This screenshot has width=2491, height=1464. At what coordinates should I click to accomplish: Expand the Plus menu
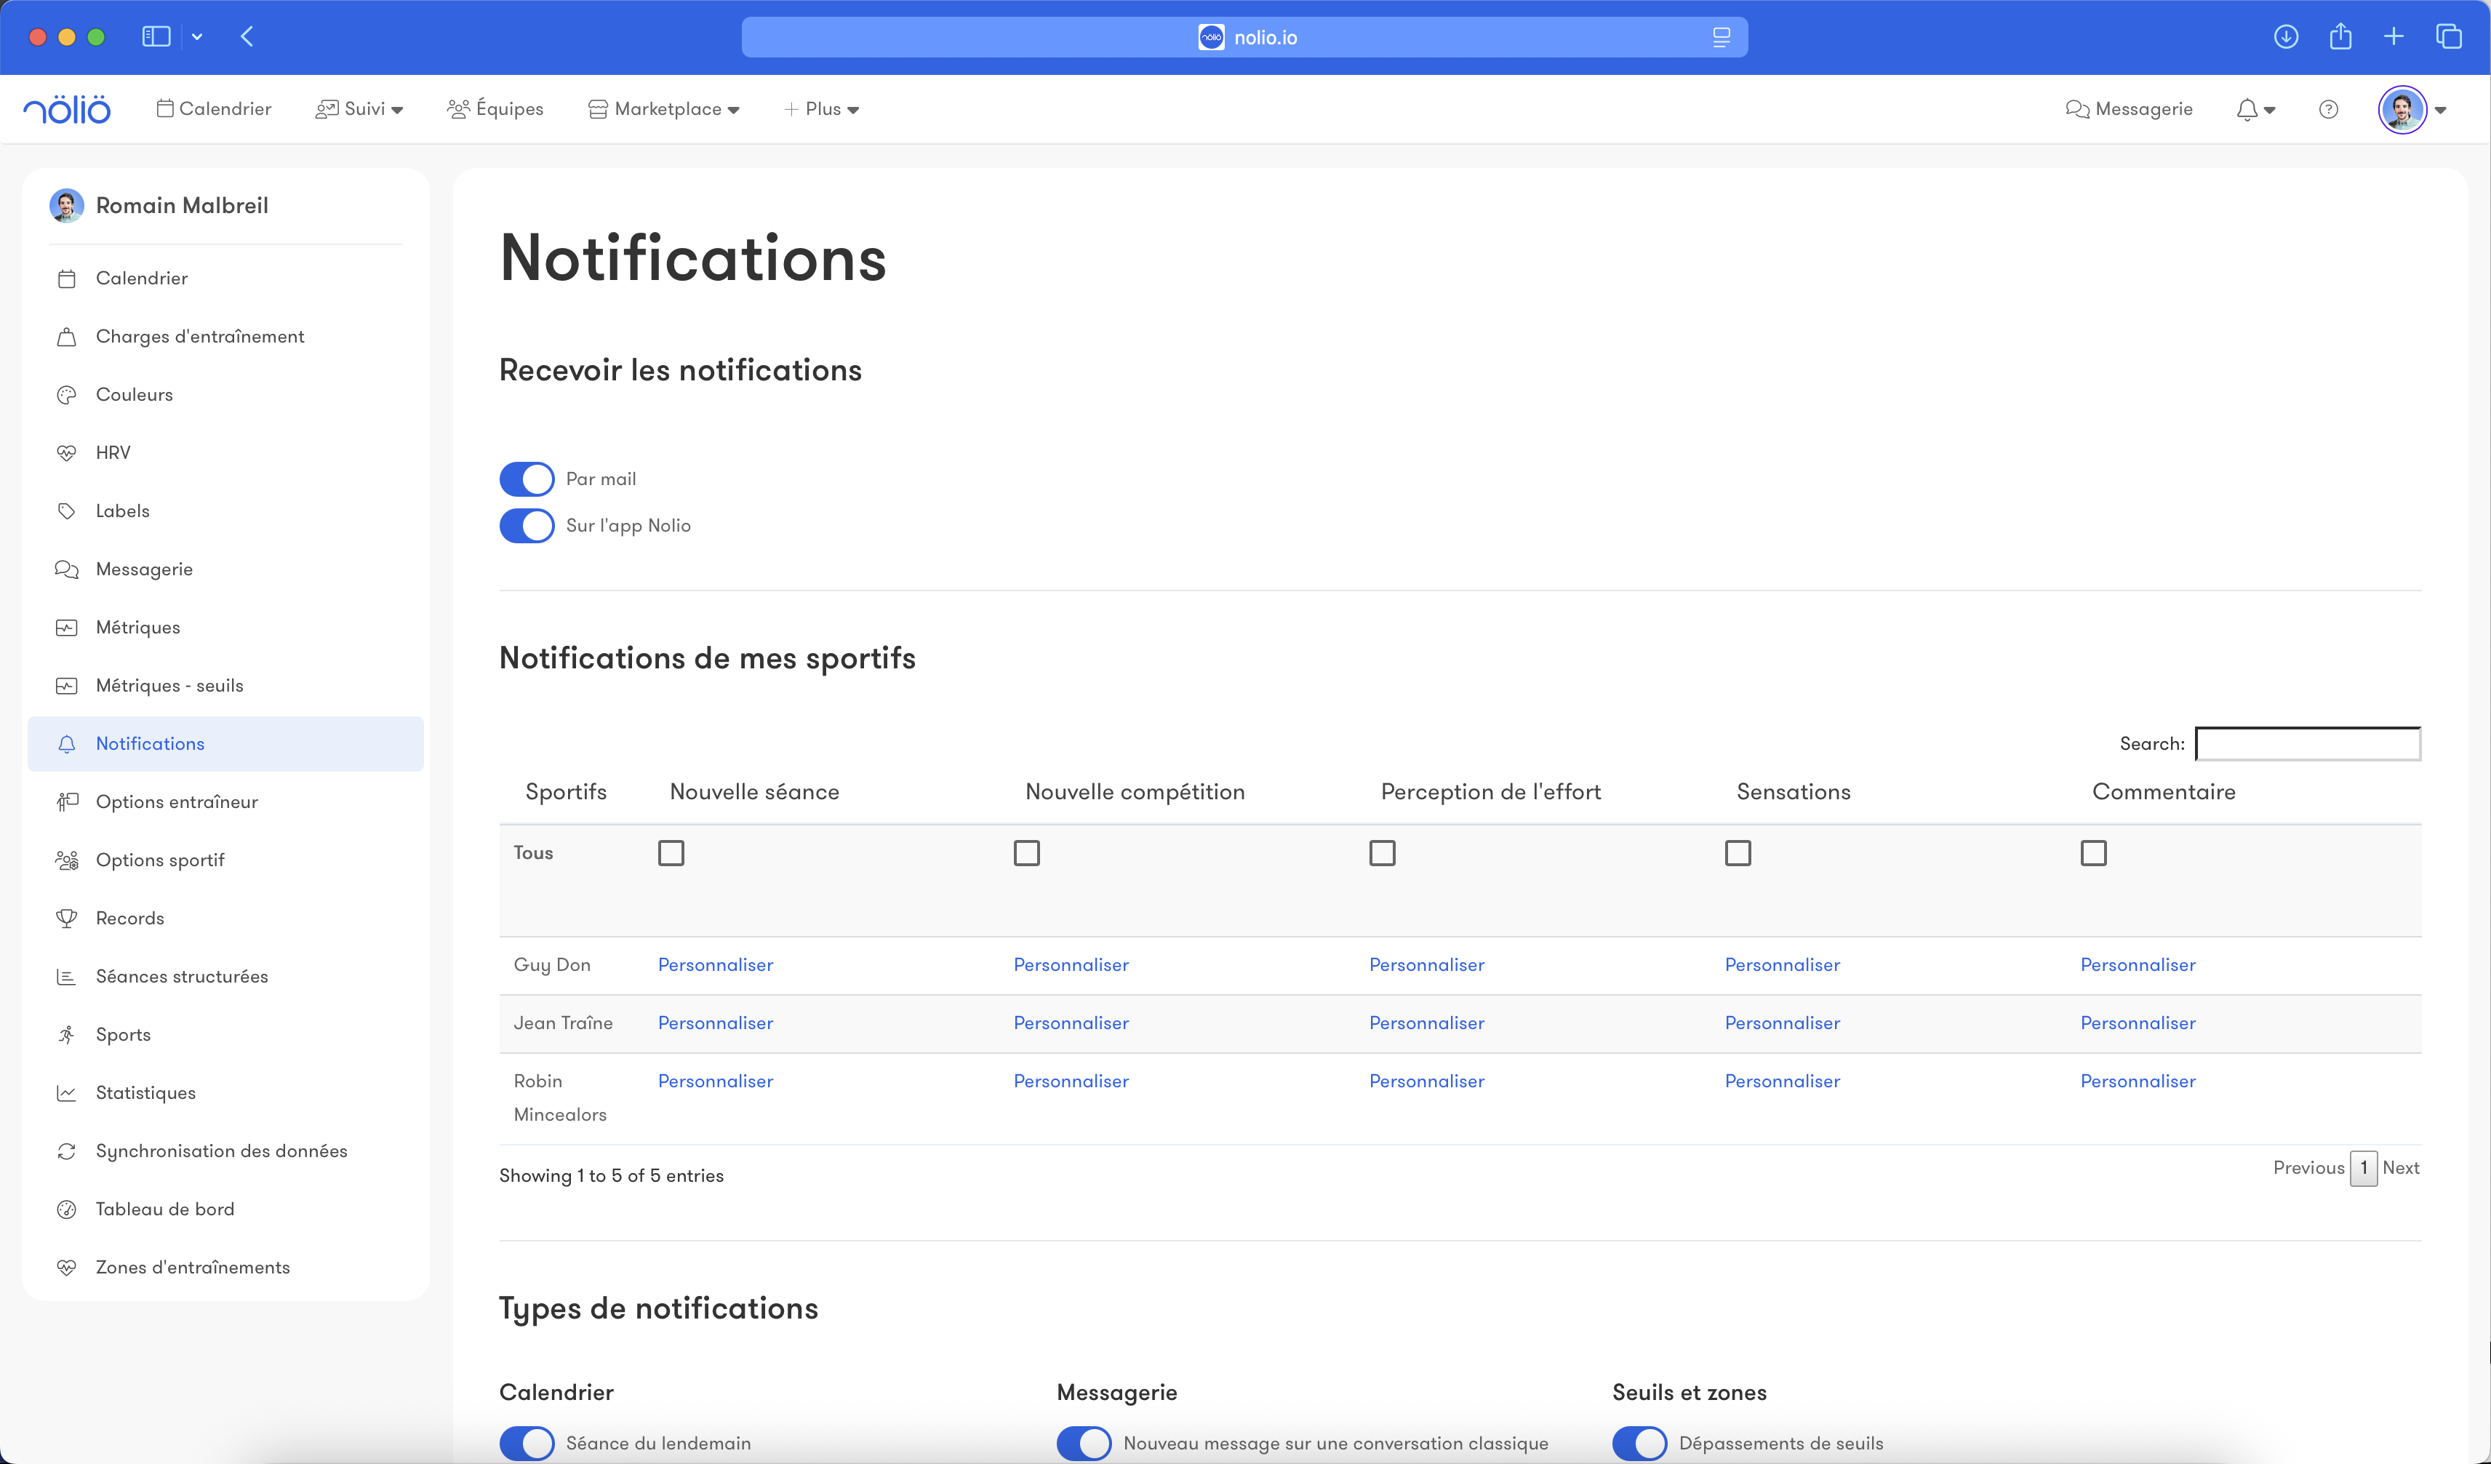[821, 109]
